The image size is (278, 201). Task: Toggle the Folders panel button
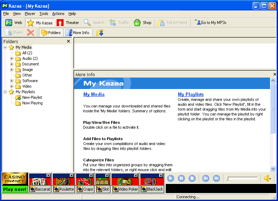tap(51, 33)
